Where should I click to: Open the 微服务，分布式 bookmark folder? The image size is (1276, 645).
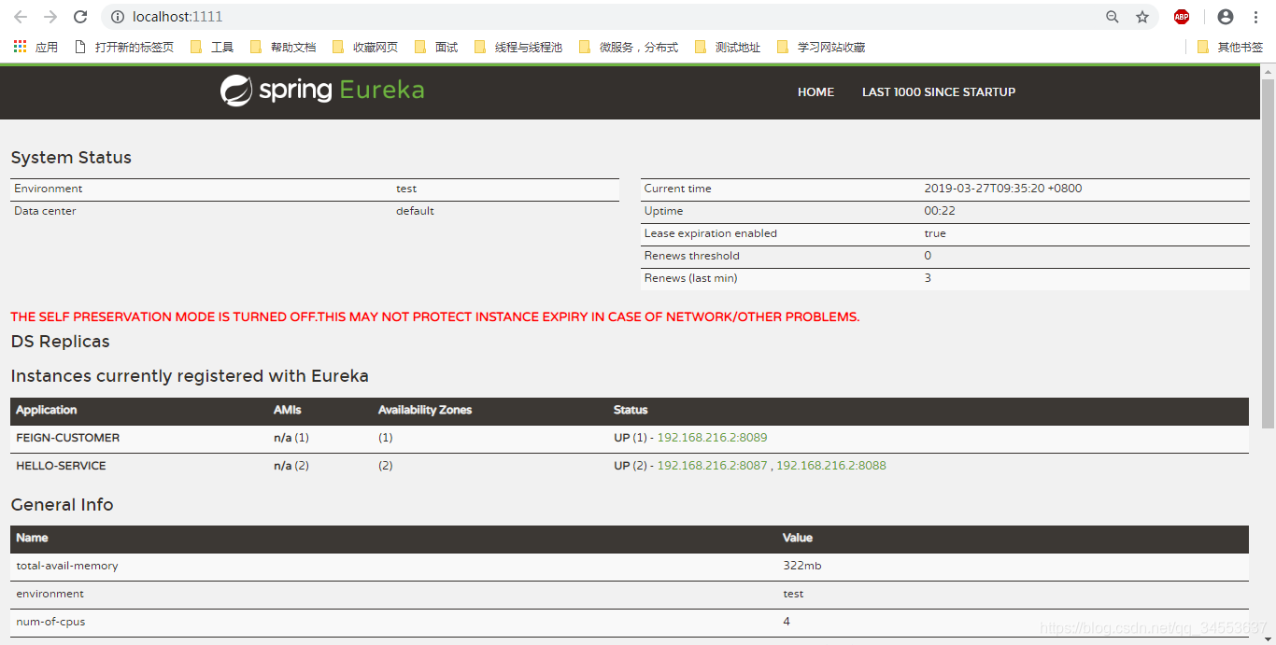coord(629,47)
